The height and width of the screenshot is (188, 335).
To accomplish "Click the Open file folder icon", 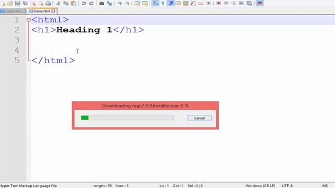I will (10, 3).
